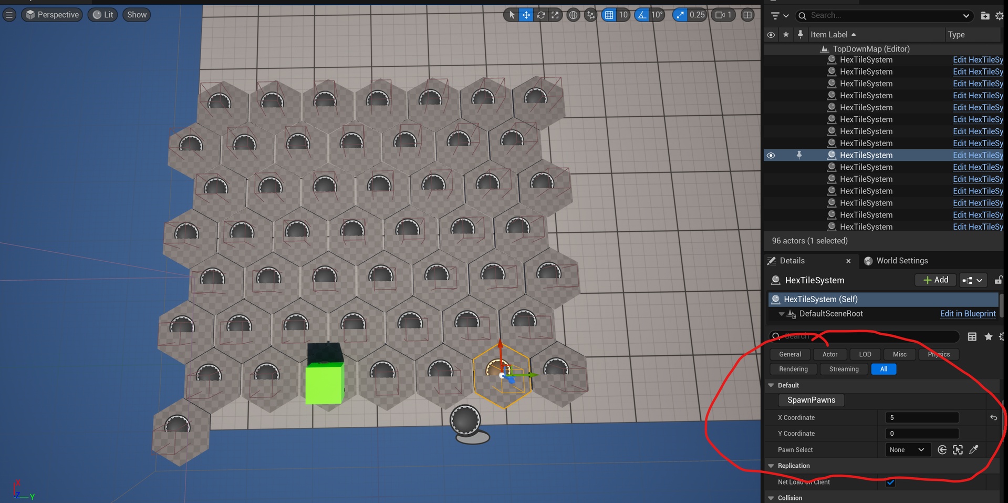Open the Pawn Select None dropdown
Screen dimensions: 1008x503
908,449
